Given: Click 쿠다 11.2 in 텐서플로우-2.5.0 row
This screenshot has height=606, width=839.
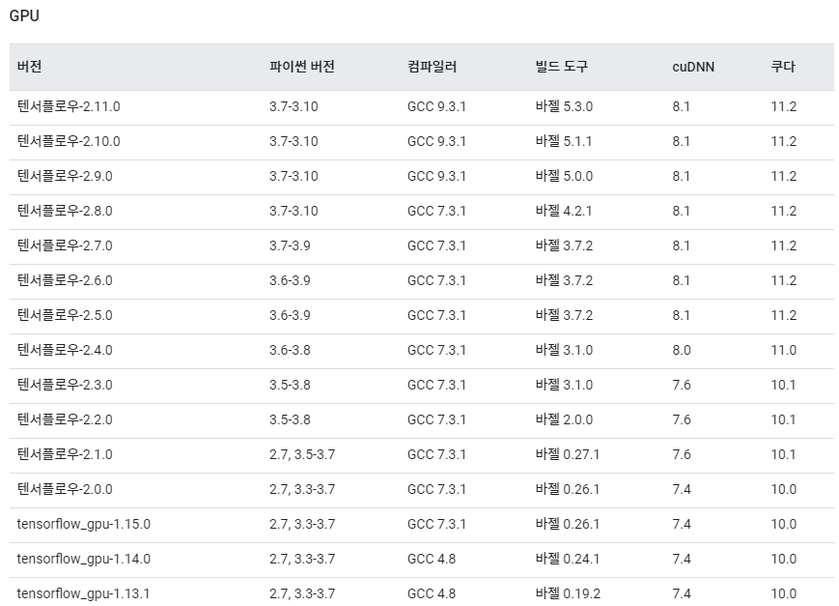Looking at the screenshot, I should [783, 315].
